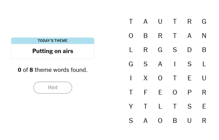Select the G between R and S
Viewport: 219px width, 140px height.
coord(160,50)
